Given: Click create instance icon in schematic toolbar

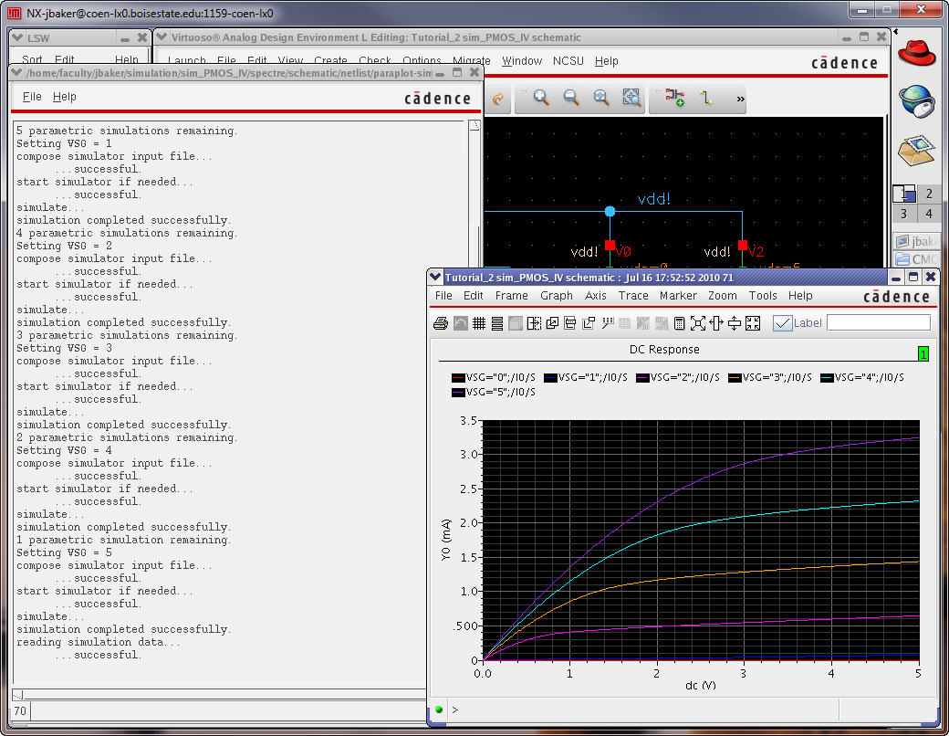Looking at the screenshot, I should (x=675, y=99).
